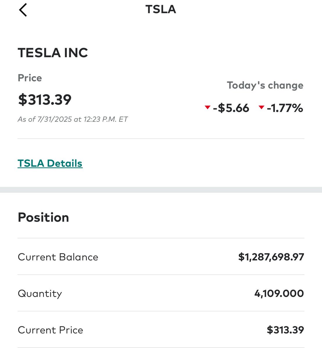Tap the $313.39 price value
This screenshot has height=348, width=322.
click(x=45, y=99)
